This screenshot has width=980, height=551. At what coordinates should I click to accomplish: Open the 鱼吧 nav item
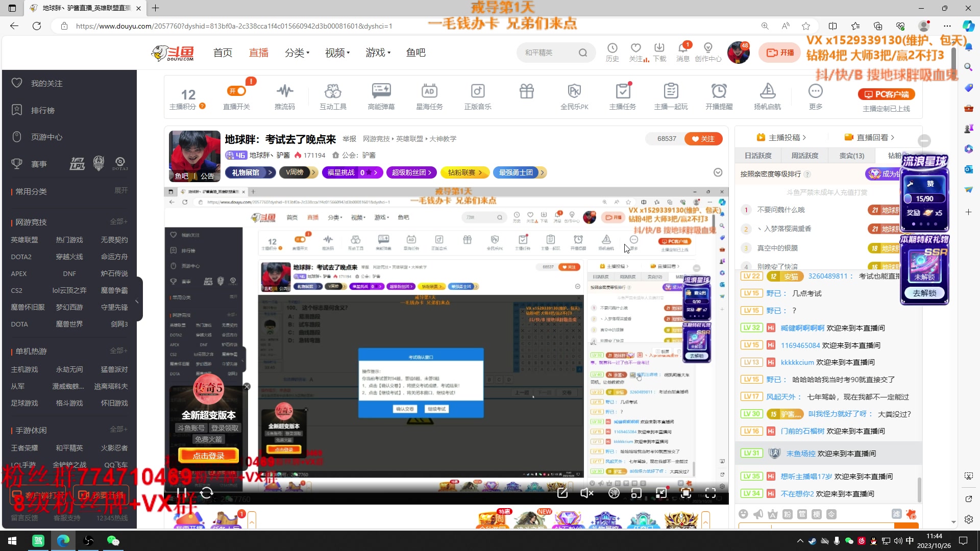click(x=415, y=53)
